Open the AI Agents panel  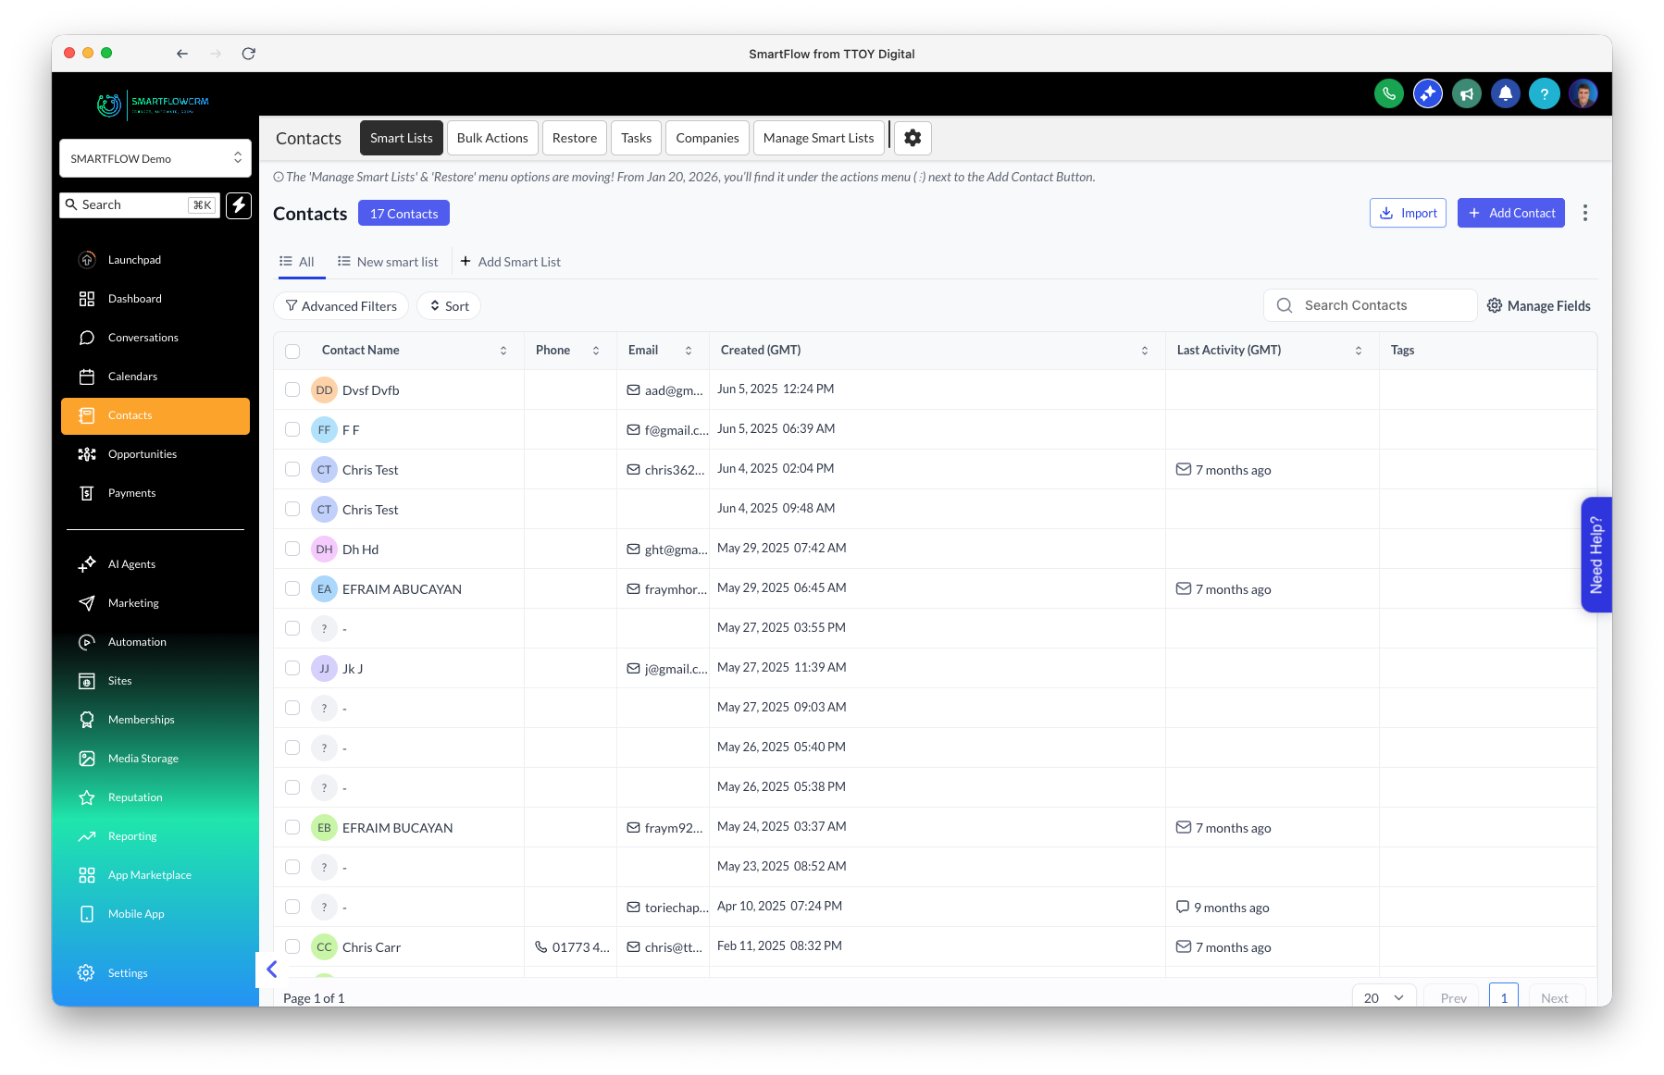[130, 564]
